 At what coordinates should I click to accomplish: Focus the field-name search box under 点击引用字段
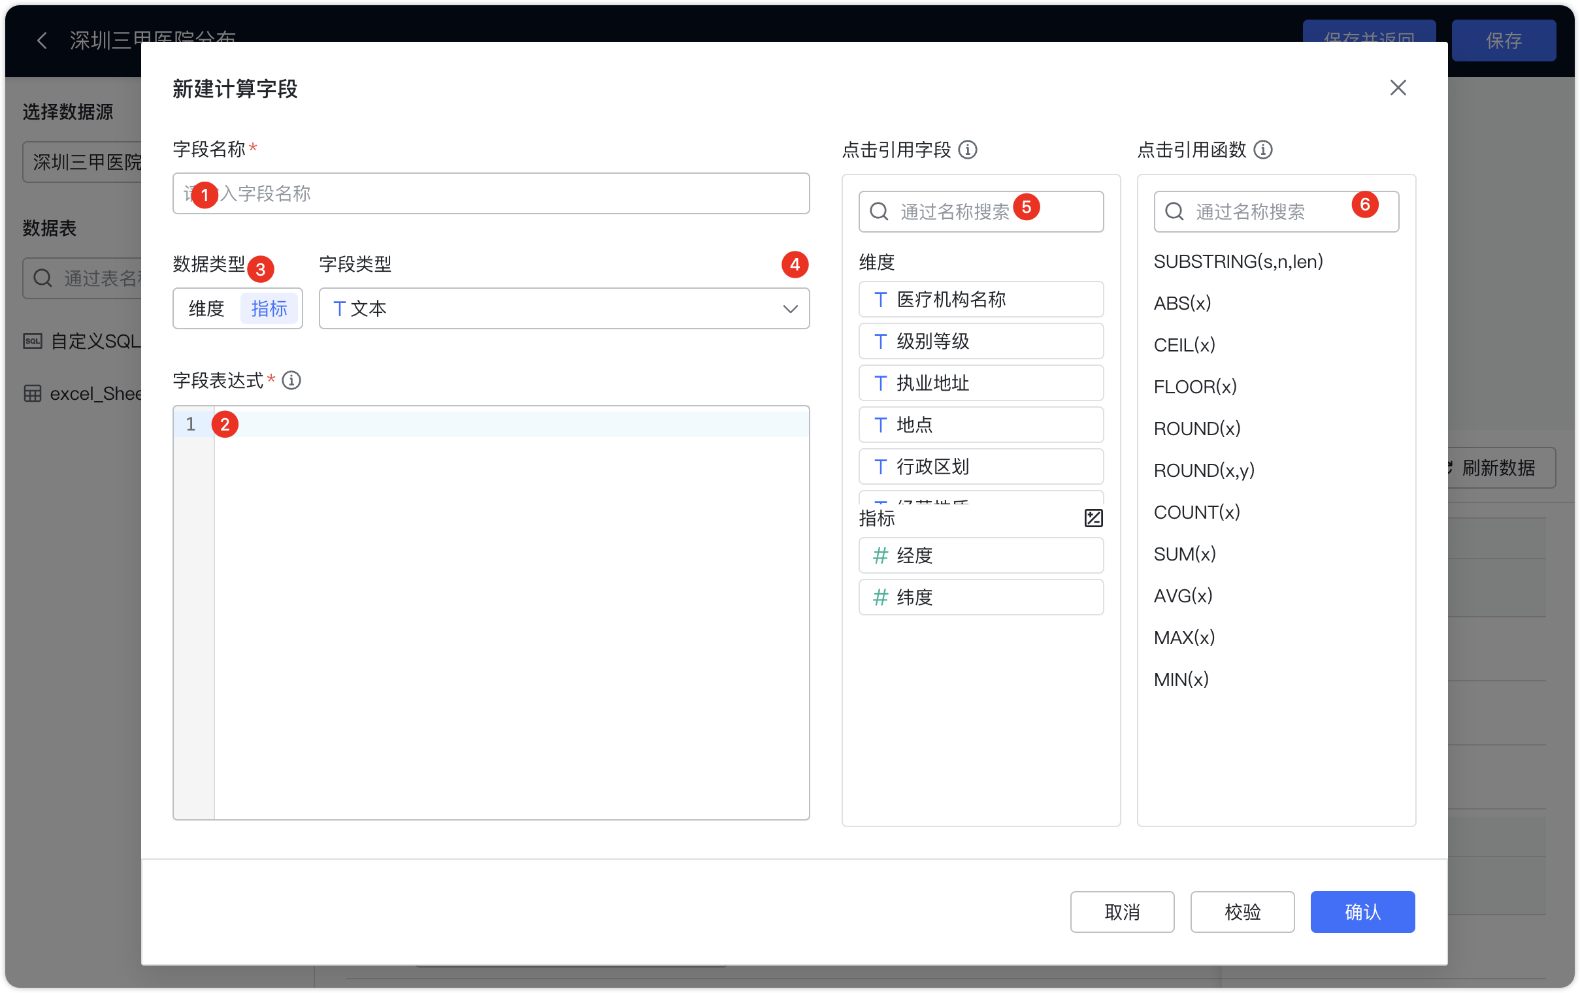pyautogui.click(x=981, y=212)
